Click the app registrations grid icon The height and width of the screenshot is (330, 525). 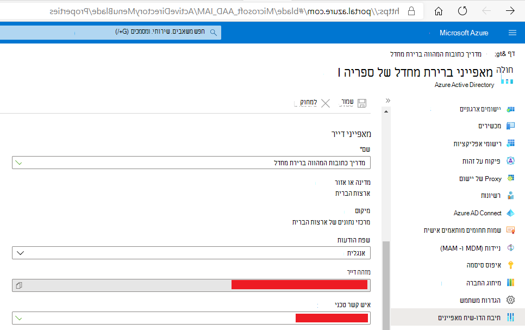click(x=511, y=144)
